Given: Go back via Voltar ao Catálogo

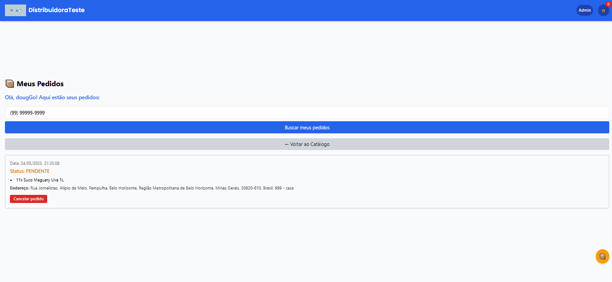Looking at the screenshot, I should pos(307,144).
